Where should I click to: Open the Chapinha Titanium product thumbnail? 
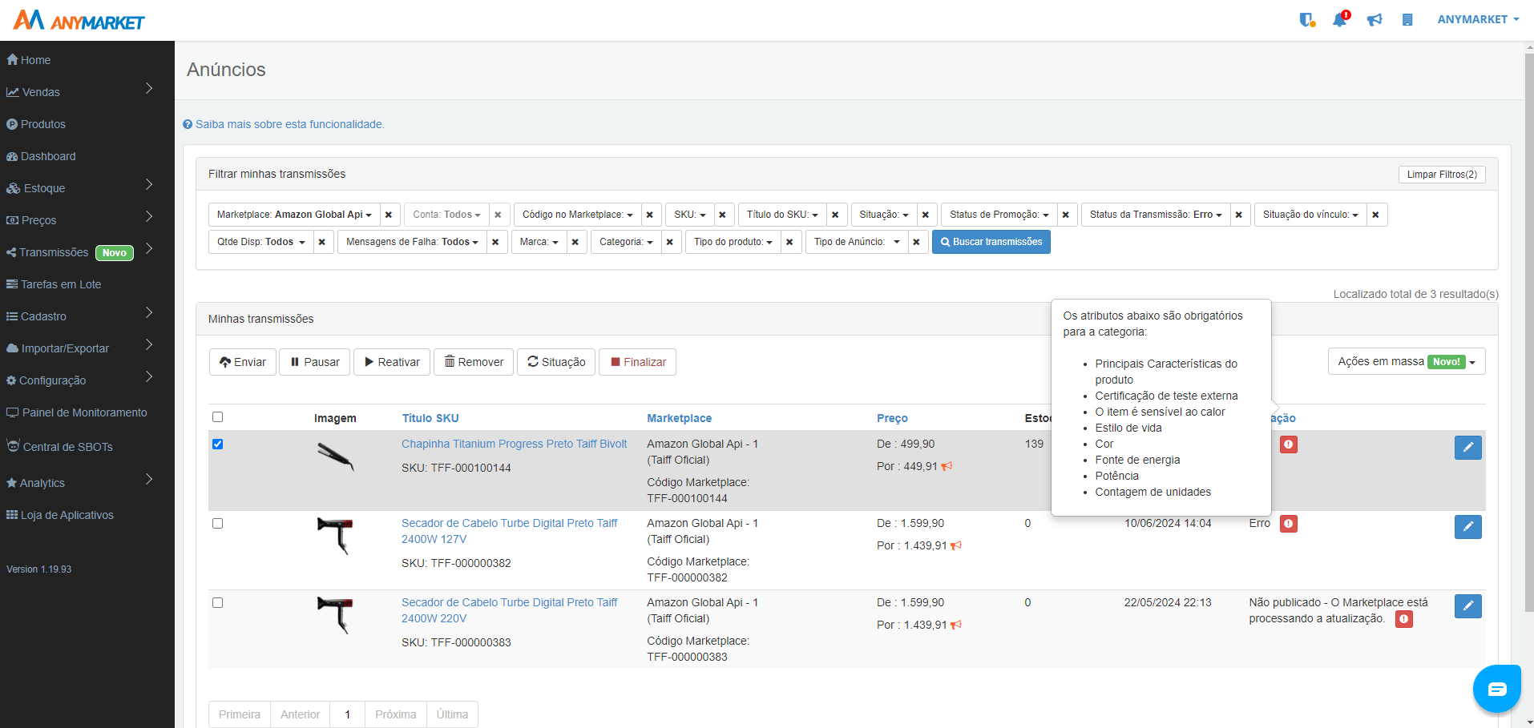click(336, 457)
